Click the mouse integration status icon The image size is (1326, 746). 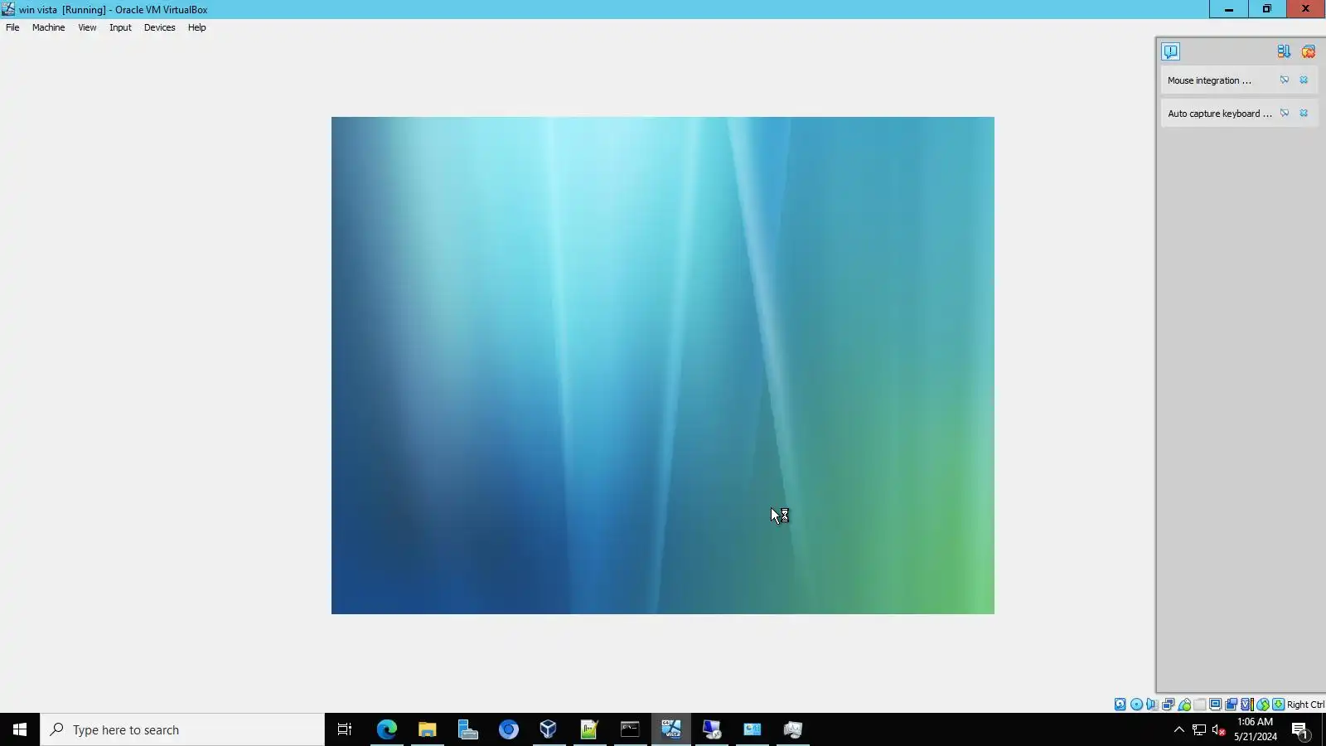(x=1263, y=705)
